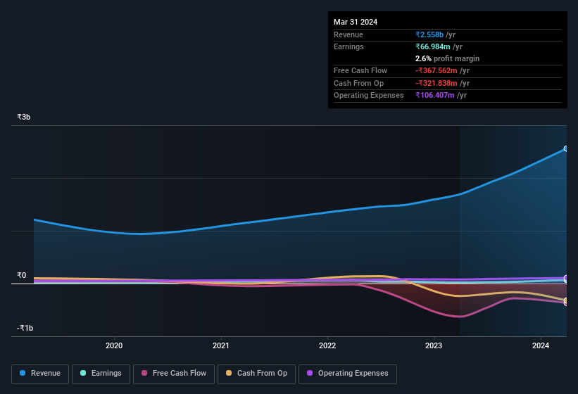Click the Operating Expenses tooltip label
The image size is (578, 394).
[369, 96]
